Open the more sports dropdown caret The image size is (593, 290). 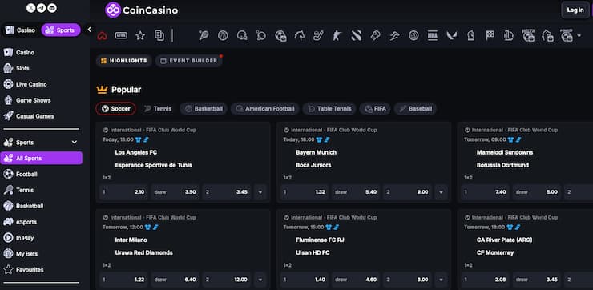pos(579,36)
